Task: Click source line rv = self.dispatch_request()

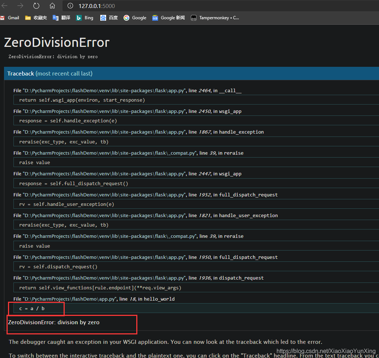Action: 196,267
